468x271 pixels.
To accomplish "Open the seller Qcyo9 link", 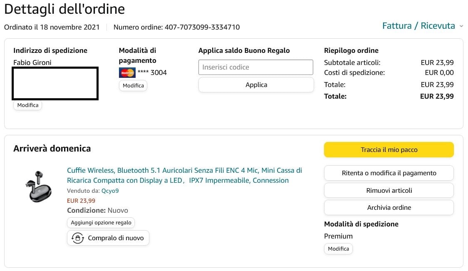I will tap(110, 191).
